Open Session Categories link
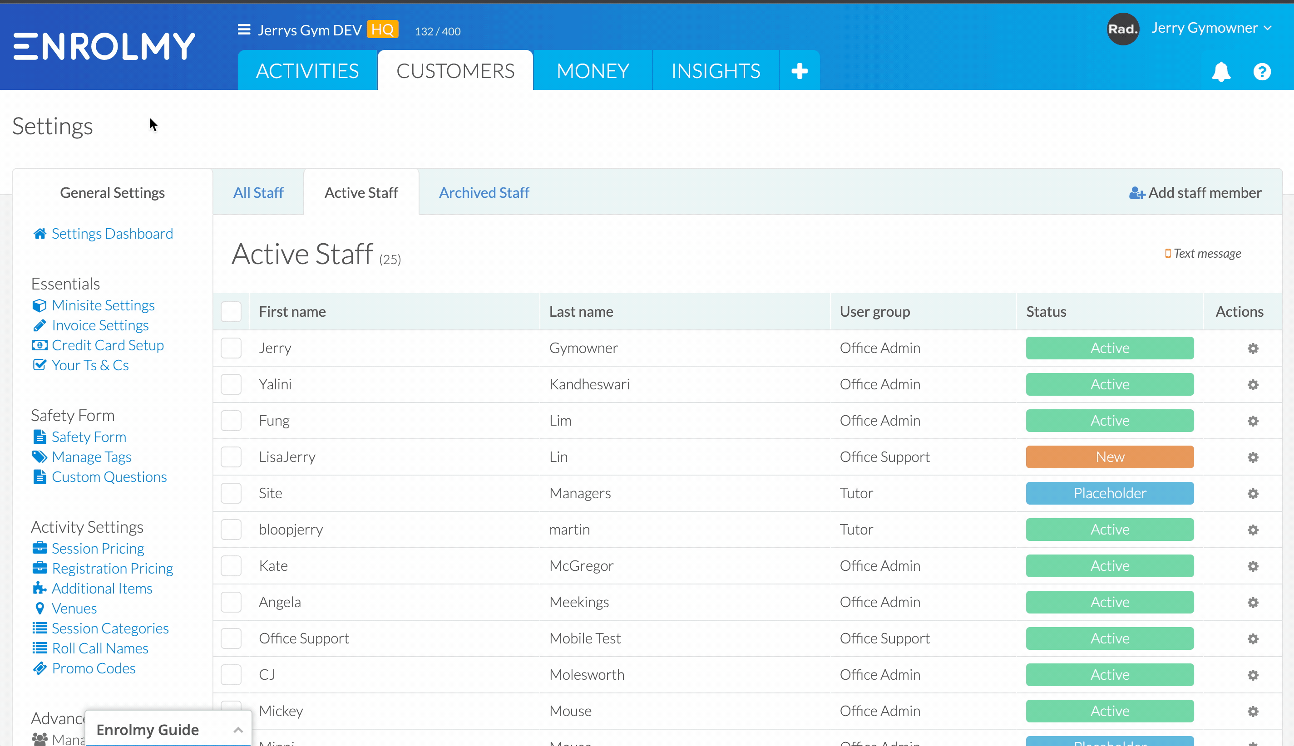This screenshot has height=746, width=1294. tap(110, 628)
